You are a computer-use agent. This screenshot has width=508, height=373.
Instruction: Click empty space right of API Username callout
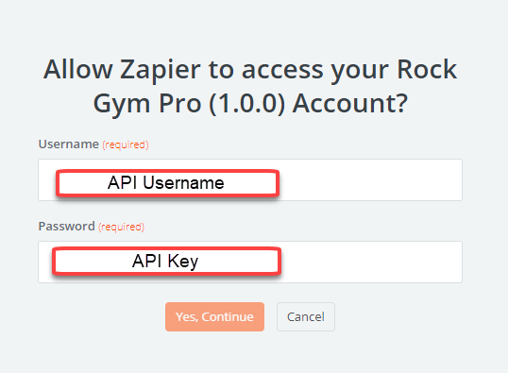(369, 180)
